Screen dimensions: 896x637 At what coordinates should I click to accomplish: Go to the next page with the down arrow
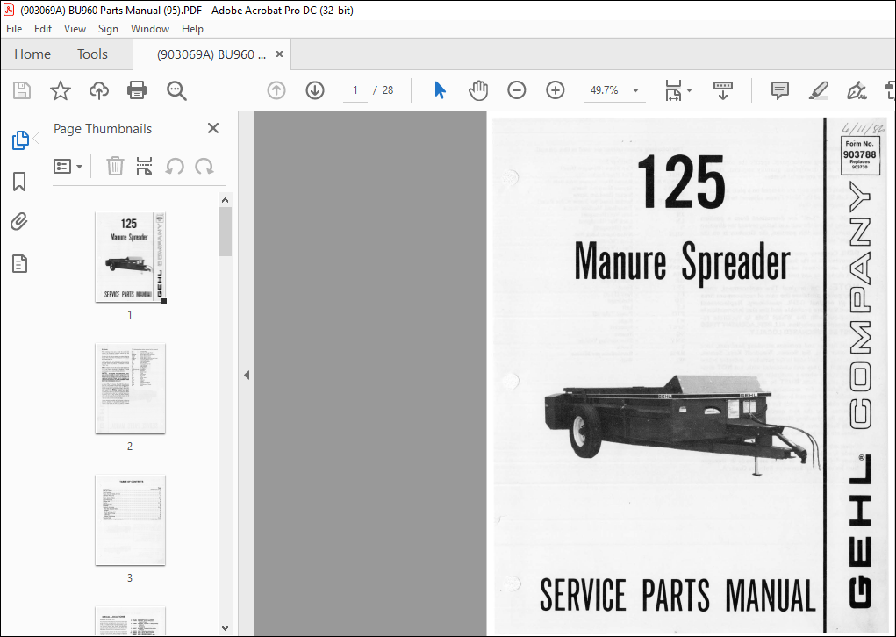[x=315, y=90]
